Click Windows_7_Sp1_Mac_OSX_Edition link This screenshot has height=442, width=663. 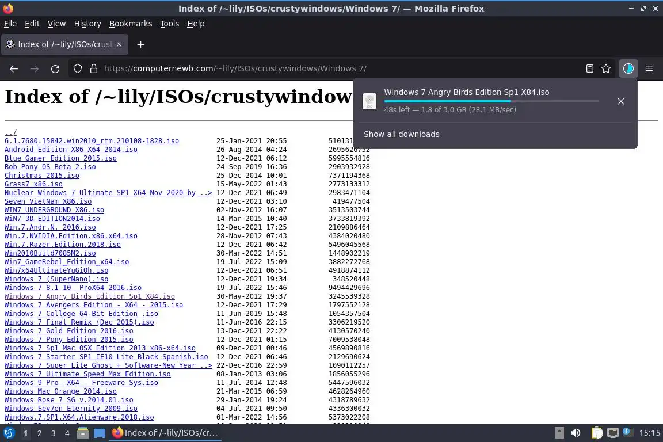[100, 348]
